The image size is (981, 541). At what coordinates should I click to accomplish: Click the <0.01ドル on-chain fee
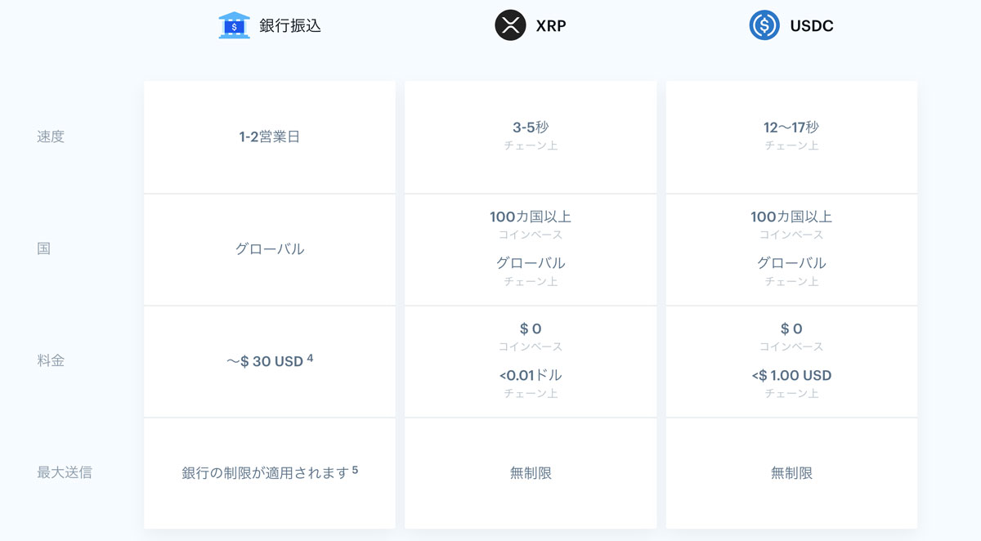(x=531, y=376)
